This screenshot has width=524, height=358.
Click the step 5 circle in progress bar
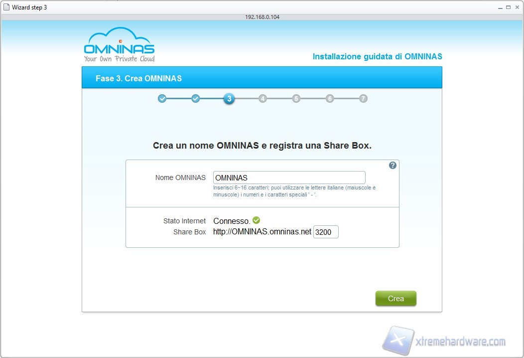coord(296,99)
